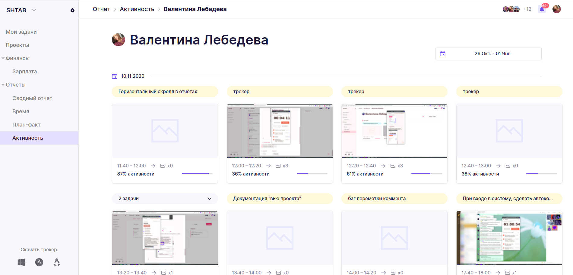Show the +12 more team members
The height and width of the screenshot is (275, 573).
[x=527, y=9]
